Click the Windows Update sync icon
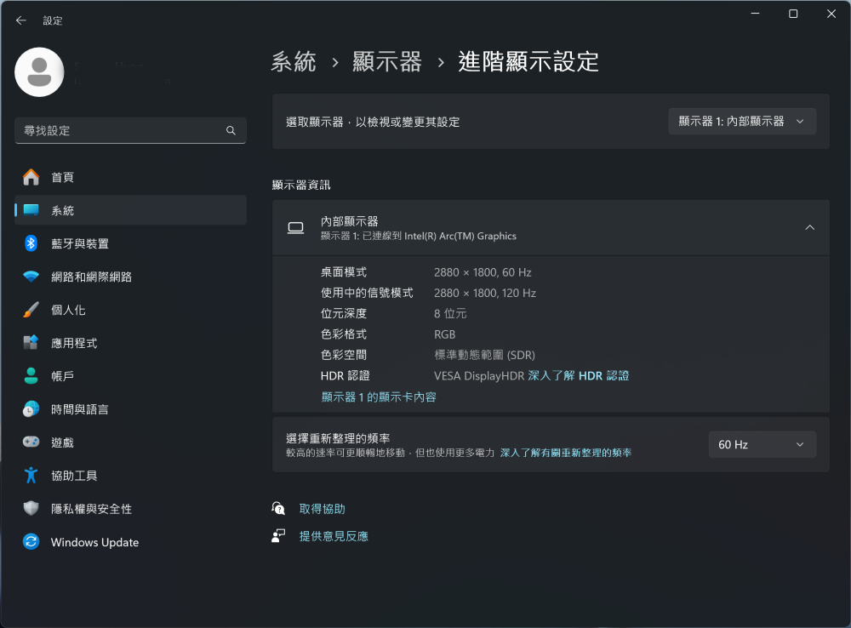 pos(31,542)
